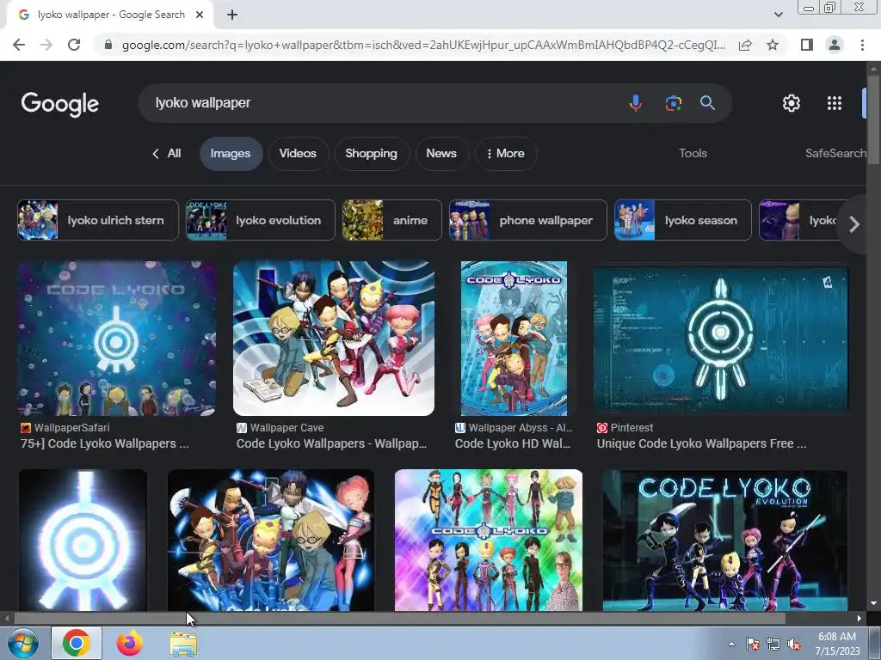Show hidden system tray icons
Screen dimensions: 881x660
(x=731, y=645)
